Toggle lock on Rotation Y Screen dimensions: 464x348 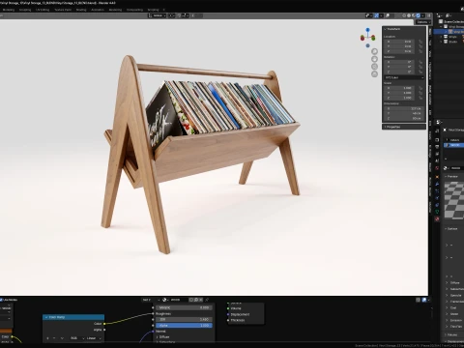point(420,67)
